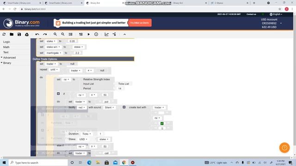This screenshot has width=296, height=166.
Task: Click the browser address bar
Action: coord(147,9)
